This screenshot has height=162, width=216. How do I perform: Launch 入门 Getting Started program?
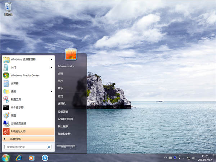point(28,67)
